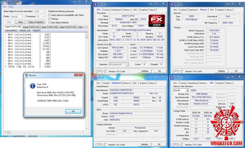Click the CPU-Z Z icon in the Memory window

(x=172, y=4)
